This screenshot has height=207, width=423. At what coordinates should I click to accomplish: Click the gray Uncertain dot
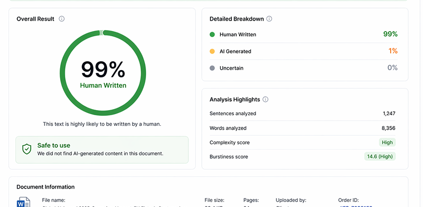(x=212, y=68)
